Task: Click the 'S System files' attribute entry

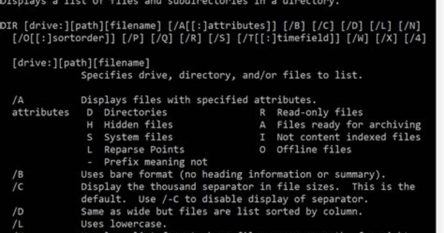Action: tap(130, 137)
